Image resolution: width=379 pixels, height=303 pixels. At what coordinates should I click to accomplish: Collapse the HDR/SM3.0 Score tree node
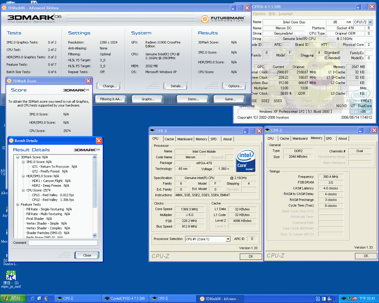(x=23, y=176)
